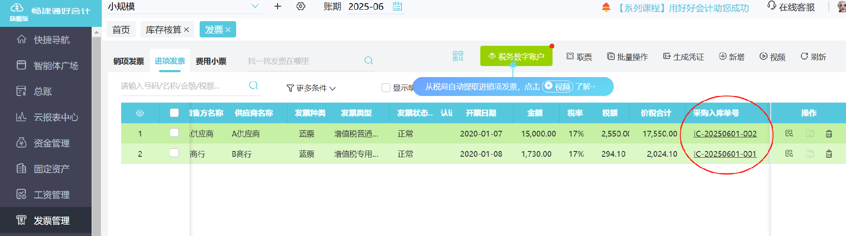Screen dimensions: 846x236
Task: Click 发票状态 column header
Action: (x=414, y=113)
